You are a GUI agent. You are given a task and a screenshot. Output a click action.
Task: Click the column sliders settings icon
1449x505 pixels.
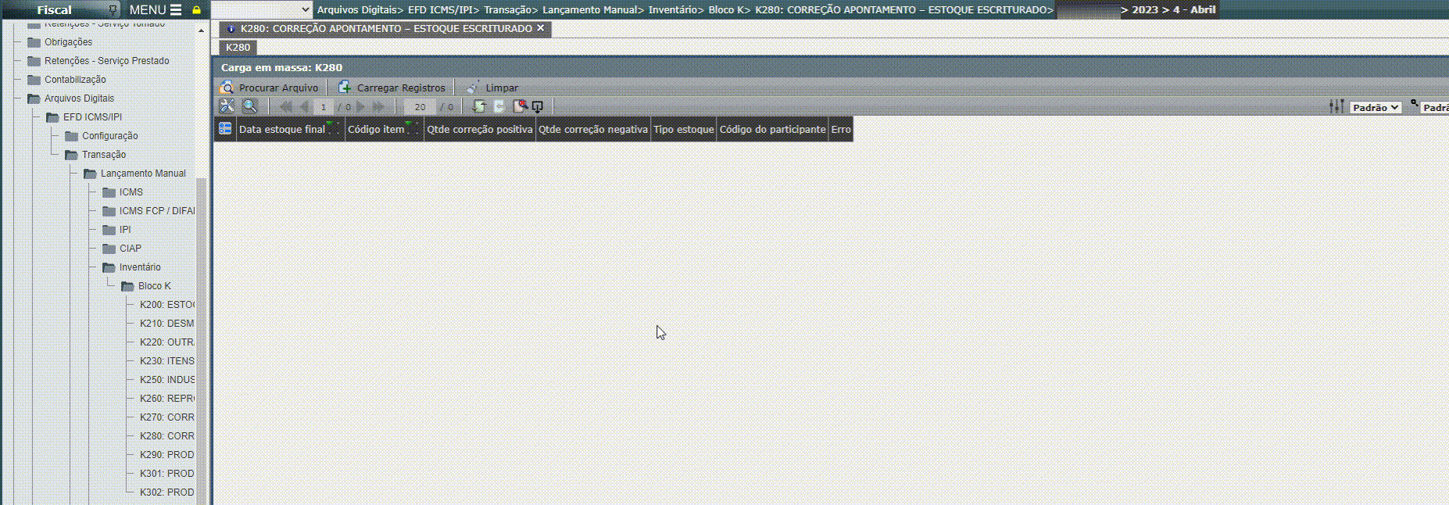click(1336, 106)
